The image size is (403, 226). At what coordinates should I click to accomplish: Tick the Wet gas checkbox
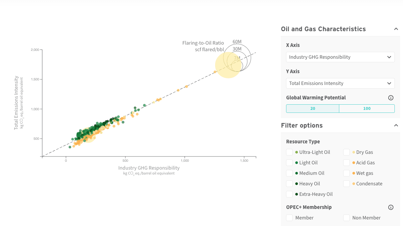click(x=347, y=173)
